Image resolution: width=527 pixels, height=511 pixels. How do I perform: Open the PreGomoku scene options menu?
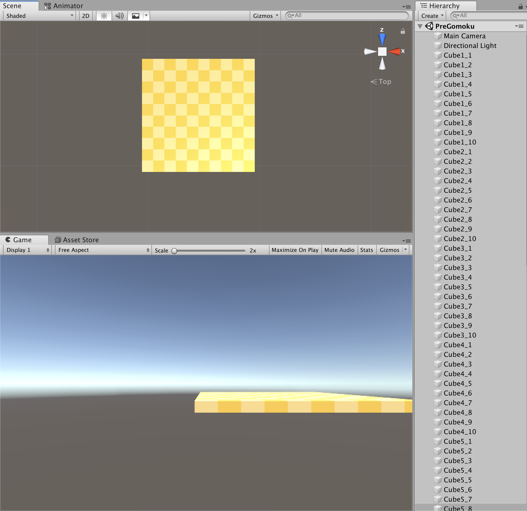519,27
